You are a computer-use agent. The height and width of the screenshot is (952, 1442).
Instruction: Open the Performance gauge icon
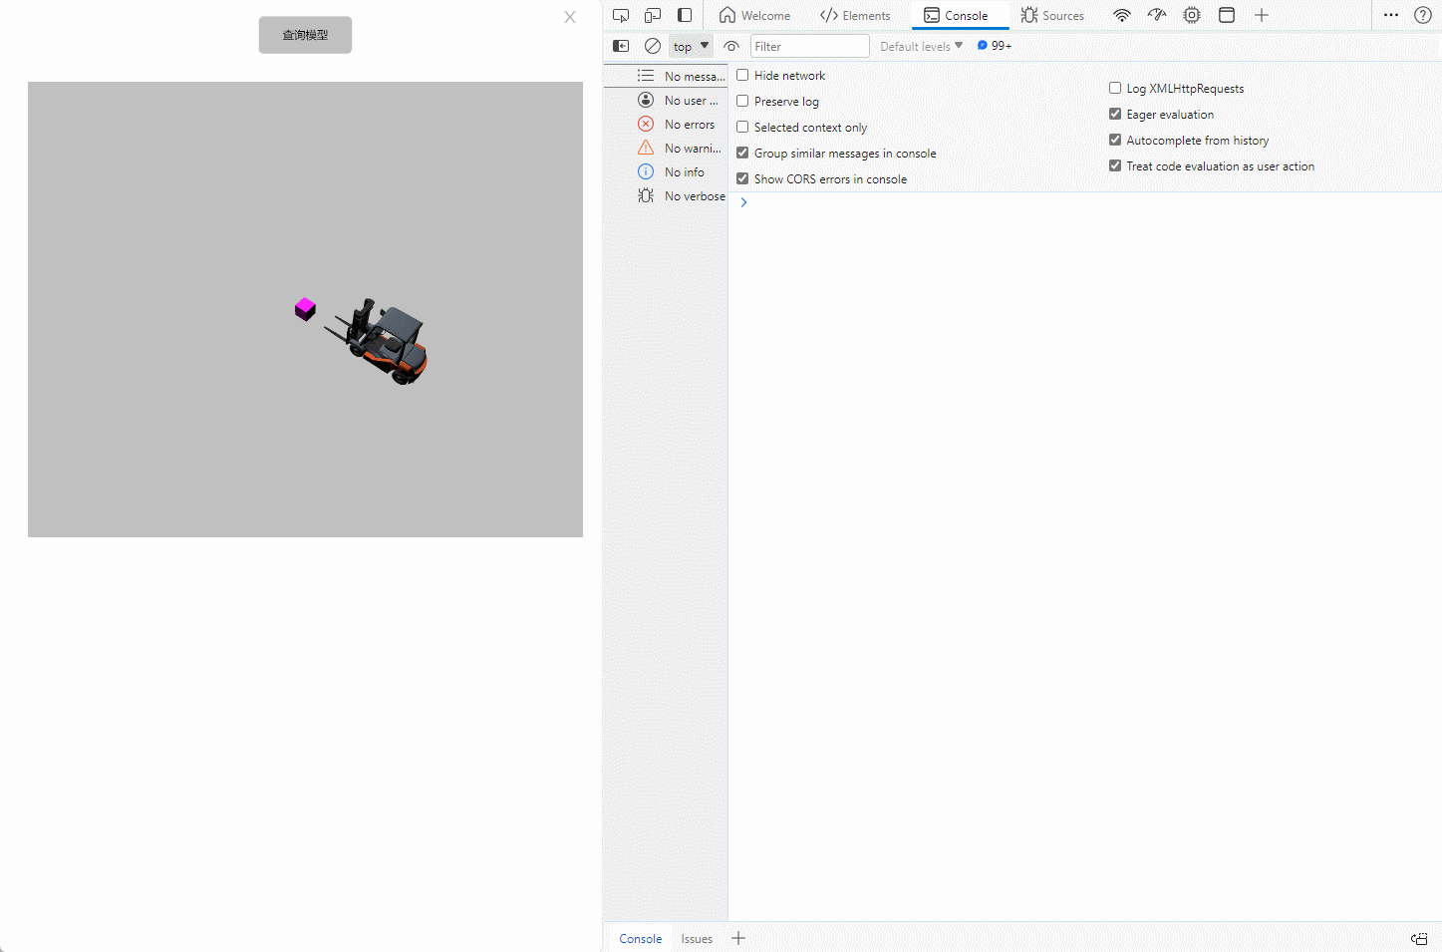tap(1157, 15)
